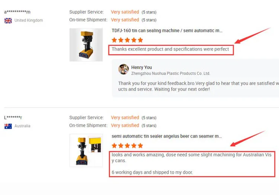Click Henry You's profile avatar
Viewport: 279px width, 195px height.
point(124,69)
